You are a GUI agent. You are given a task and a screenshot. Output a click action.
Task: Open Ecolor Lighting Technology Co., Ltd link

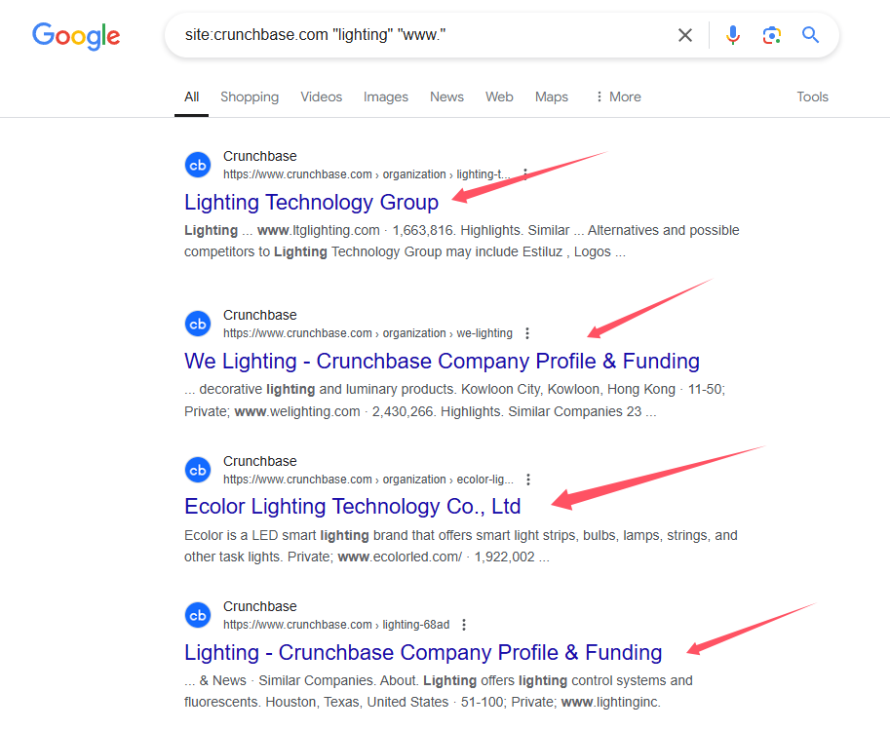[352, 507]
